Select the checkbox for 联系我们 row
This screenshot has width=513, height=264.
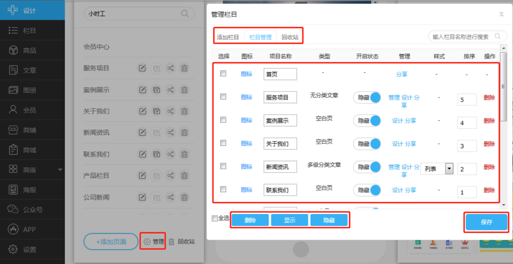coord(223,189)
